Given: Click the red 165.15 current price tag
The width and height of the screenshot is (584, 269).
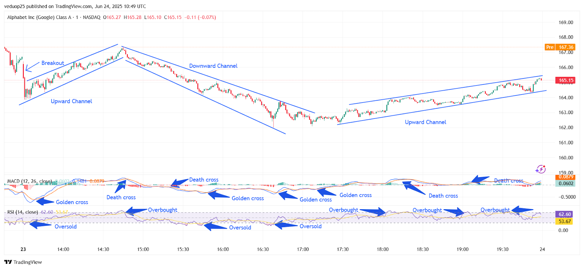Looking at the screenshot, I should [x=566, y=80].
